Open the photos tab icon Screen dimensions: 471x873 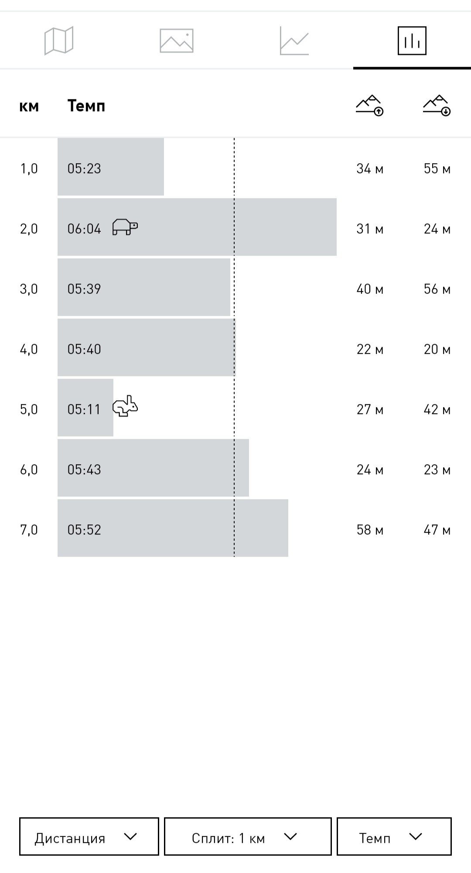click(177, 41)
